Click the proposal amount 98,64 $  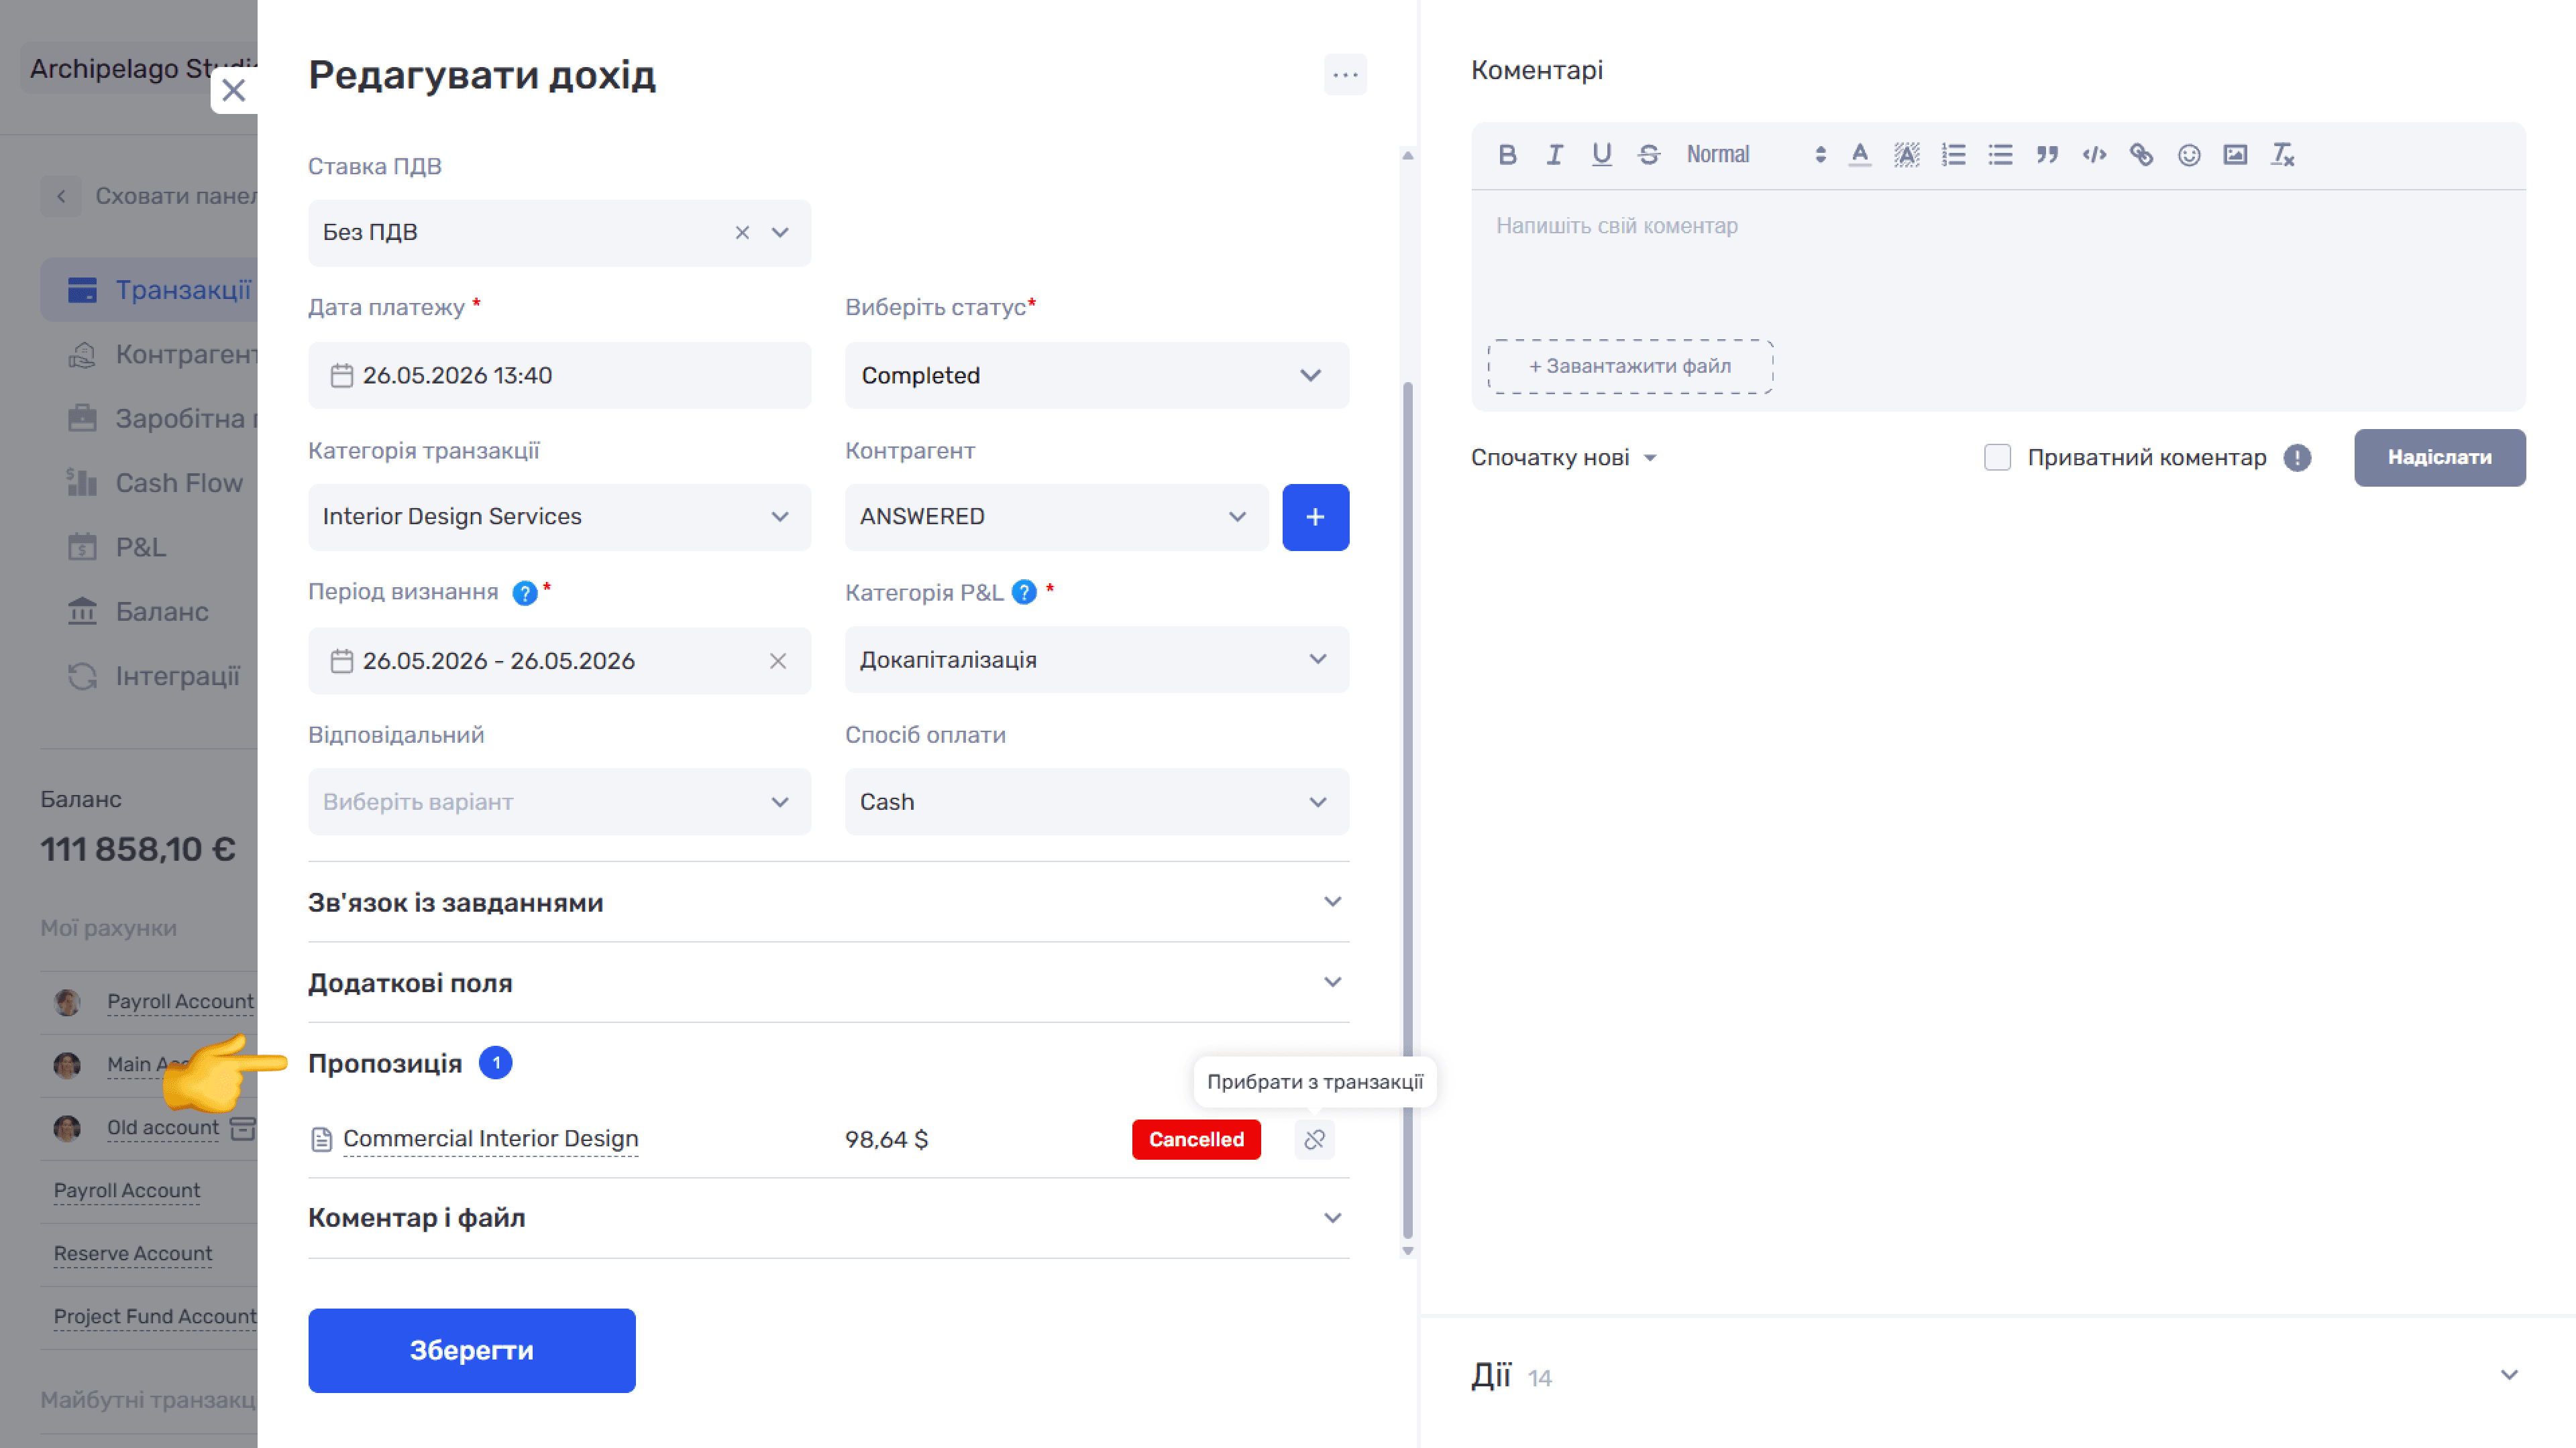(x=886, y=1139)
